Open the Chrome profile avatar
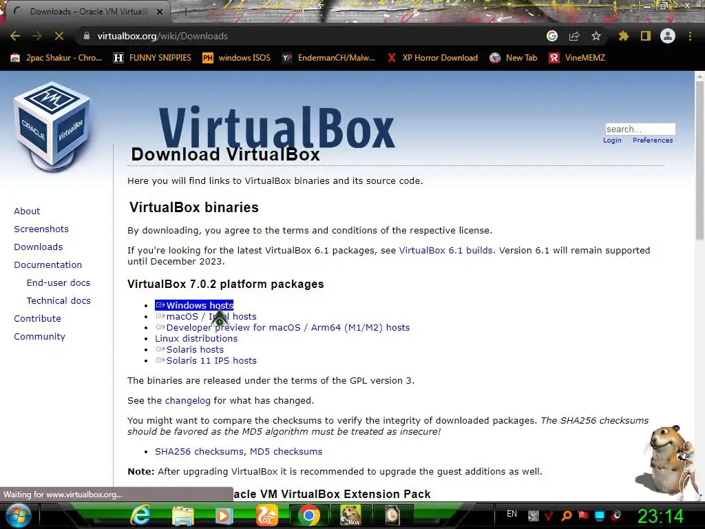The height and width of the screenshot is (529, 705). [x=668, y=36]
